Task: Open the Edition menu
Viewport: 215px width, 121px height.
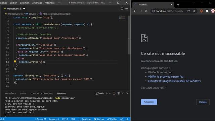Action: [x=13, y=3]
